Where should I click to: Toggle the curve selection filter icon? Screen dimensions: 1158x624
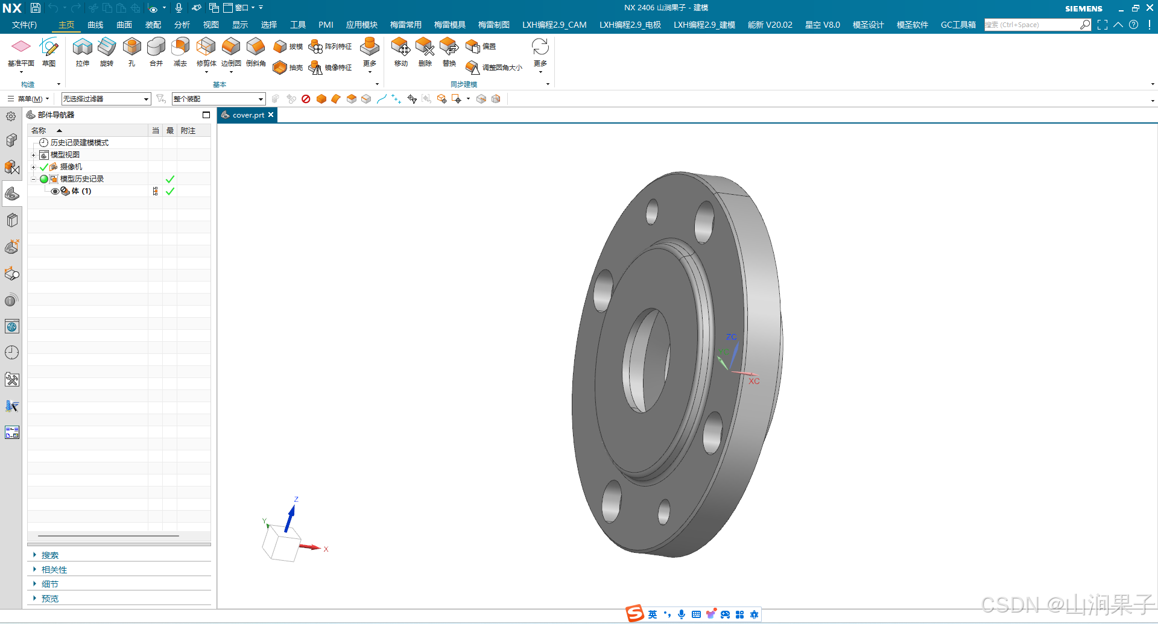tap(381, 99)
